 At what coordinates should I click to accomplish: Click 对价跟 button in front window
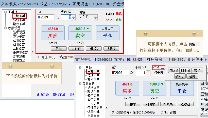[151, 104]
